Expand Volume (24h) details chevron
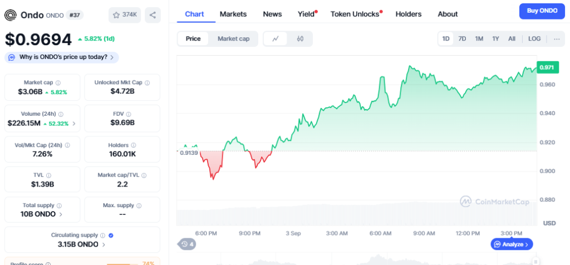Viewport: 570px width, 265px height. click(74, 124)
